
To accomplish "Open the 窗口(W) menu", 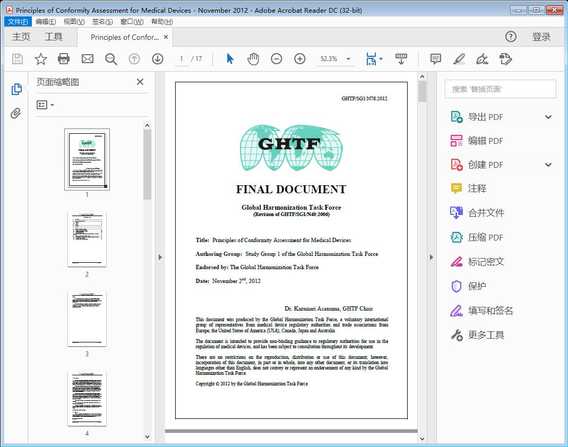I will tap(132, 22).
